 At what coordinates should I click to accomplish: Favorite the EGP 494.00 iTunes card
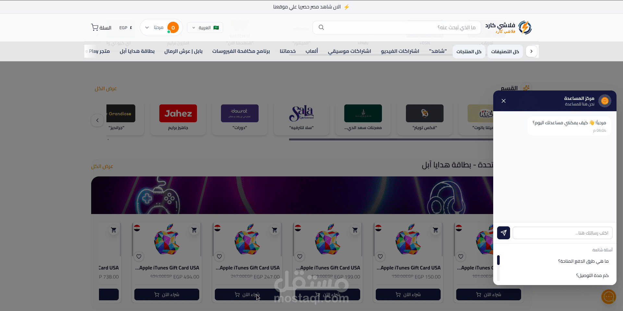(x=139, y=257)
